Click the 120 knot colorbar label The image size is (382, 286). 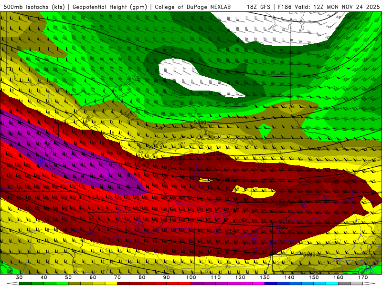(240, 277)
